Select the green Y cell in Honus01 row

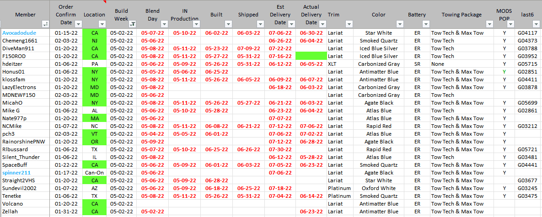(504, 72)
